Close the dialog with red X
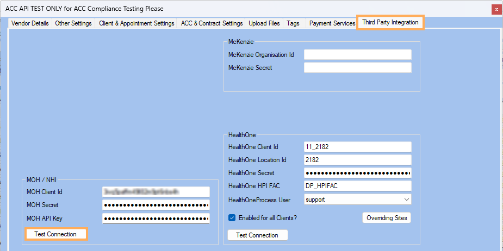The height and width of the screenshot is (251, 503). pos(496,9)
